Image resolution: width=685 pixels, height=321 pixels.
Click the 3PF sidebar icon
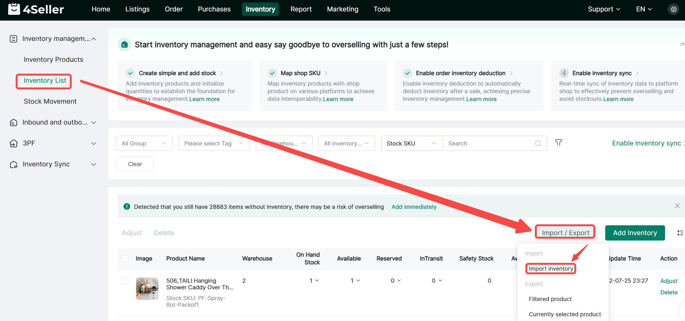[14, 144]
